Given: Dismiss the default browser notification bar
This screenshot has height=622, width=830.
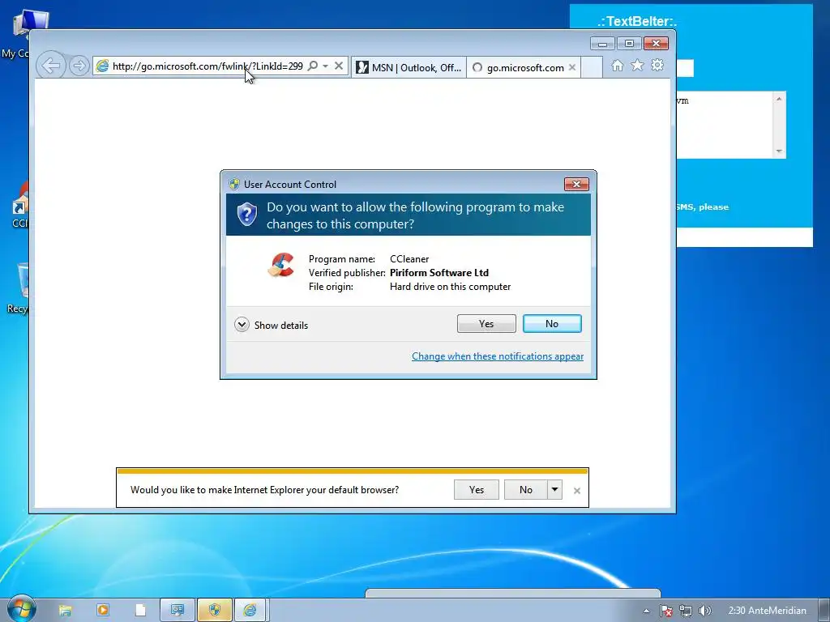Looking at the screenshot, I should click(x=577, y=491).
